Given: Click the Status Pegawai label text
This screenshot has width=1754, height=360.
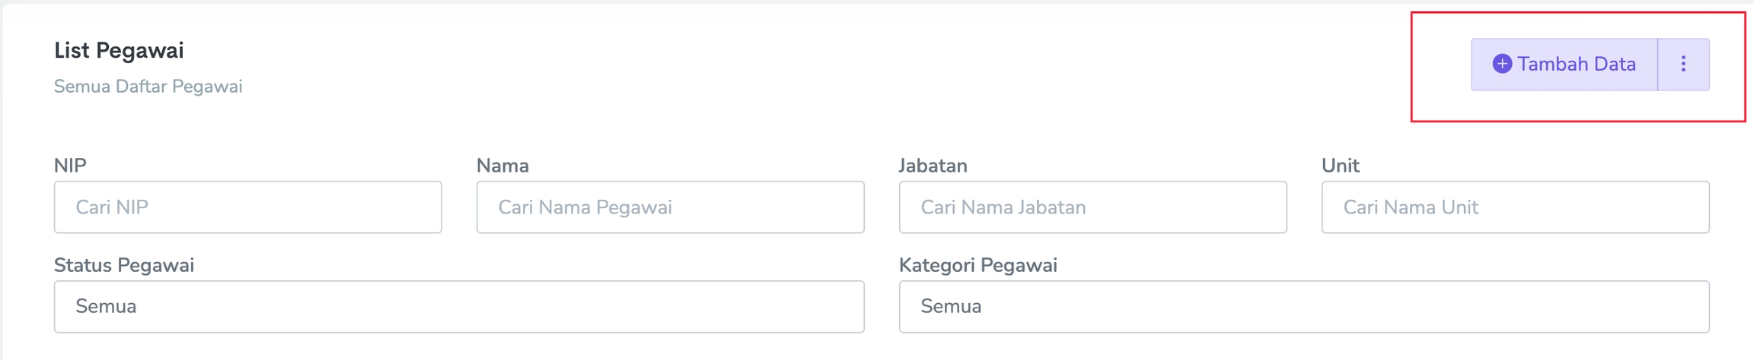Looking at the screenshot, I should (x=123, y=265).
